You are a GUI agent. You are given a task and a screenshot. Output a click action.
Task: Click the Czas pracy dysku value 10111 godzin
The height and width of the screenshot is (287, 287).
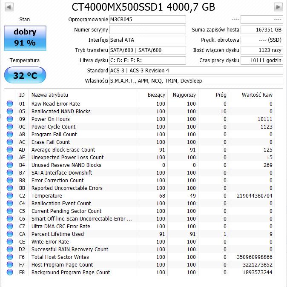[262, 60]
